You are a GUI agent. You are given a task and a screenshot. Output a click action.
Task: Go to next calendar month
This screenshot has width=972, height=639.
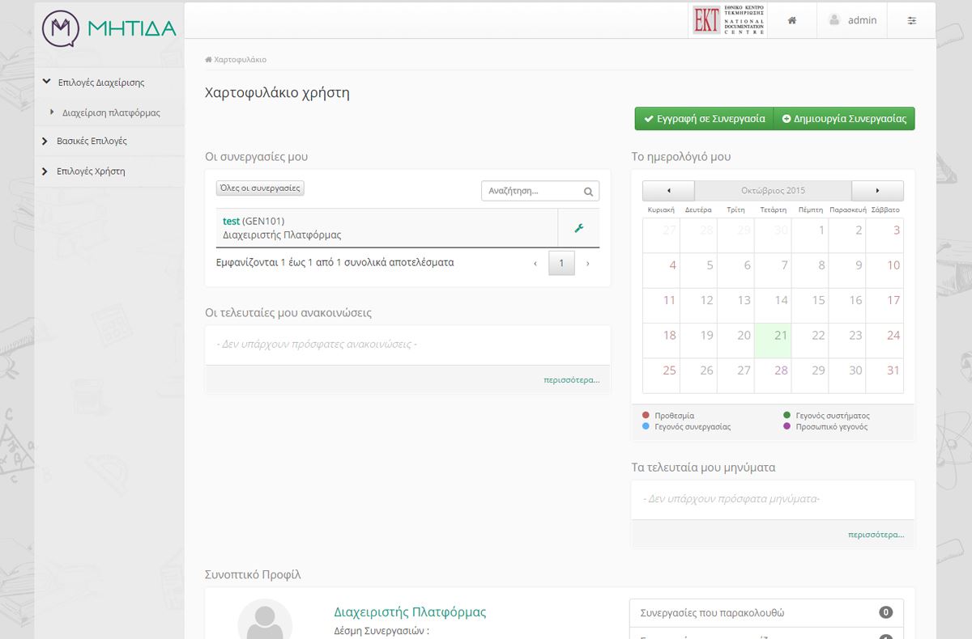877,191
